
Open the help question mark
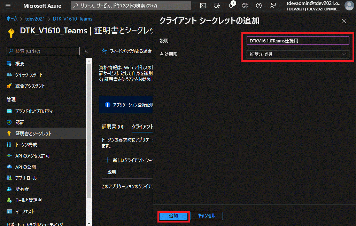click(x=258, y=6)
